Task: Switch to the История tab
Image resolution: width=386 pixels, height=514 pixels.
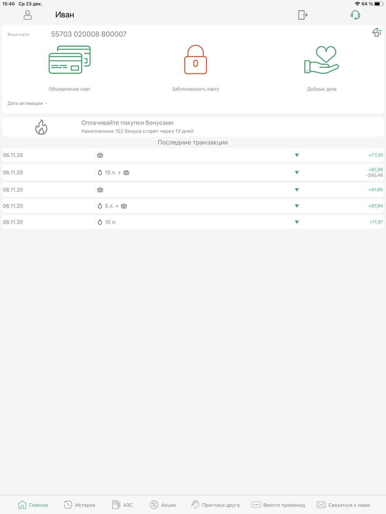Action: coord(80,505)
